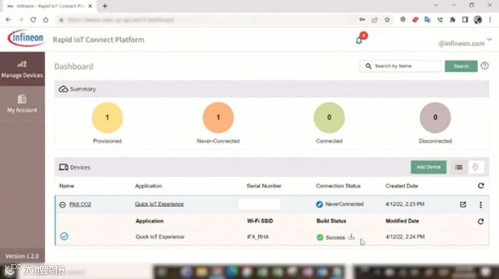Open the dashboard help question icon
499x279 pixels.
tap(484, 66)
